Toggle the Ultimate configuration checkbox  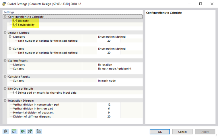15,21
